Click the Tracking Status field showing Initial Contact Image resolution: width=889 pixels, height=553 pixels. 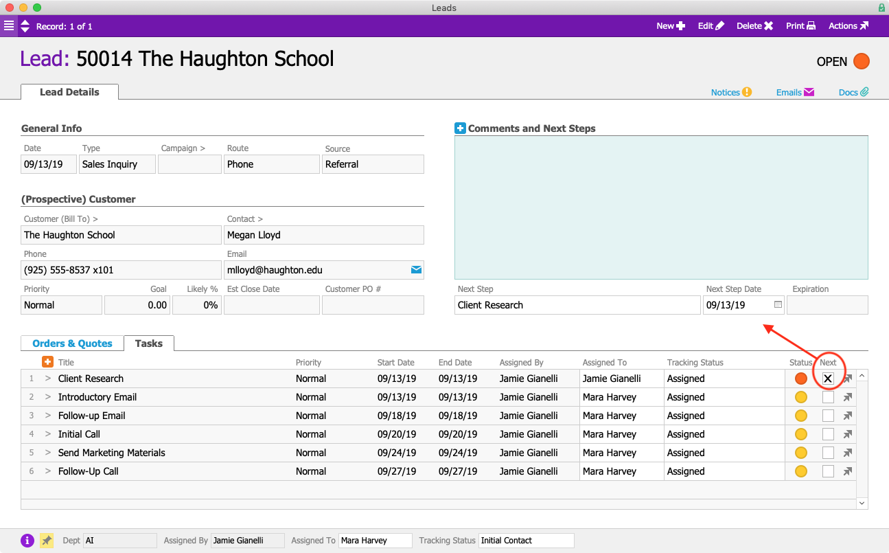527,541
